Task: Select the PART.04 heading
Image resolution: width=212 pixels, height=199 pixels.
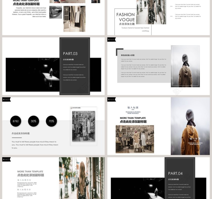Action: [175, 173]
